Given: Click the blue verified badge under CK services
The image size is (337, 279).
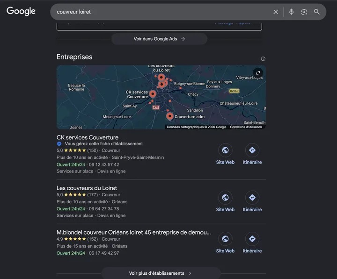Looking at the screenshot, I should click(59, 144).
